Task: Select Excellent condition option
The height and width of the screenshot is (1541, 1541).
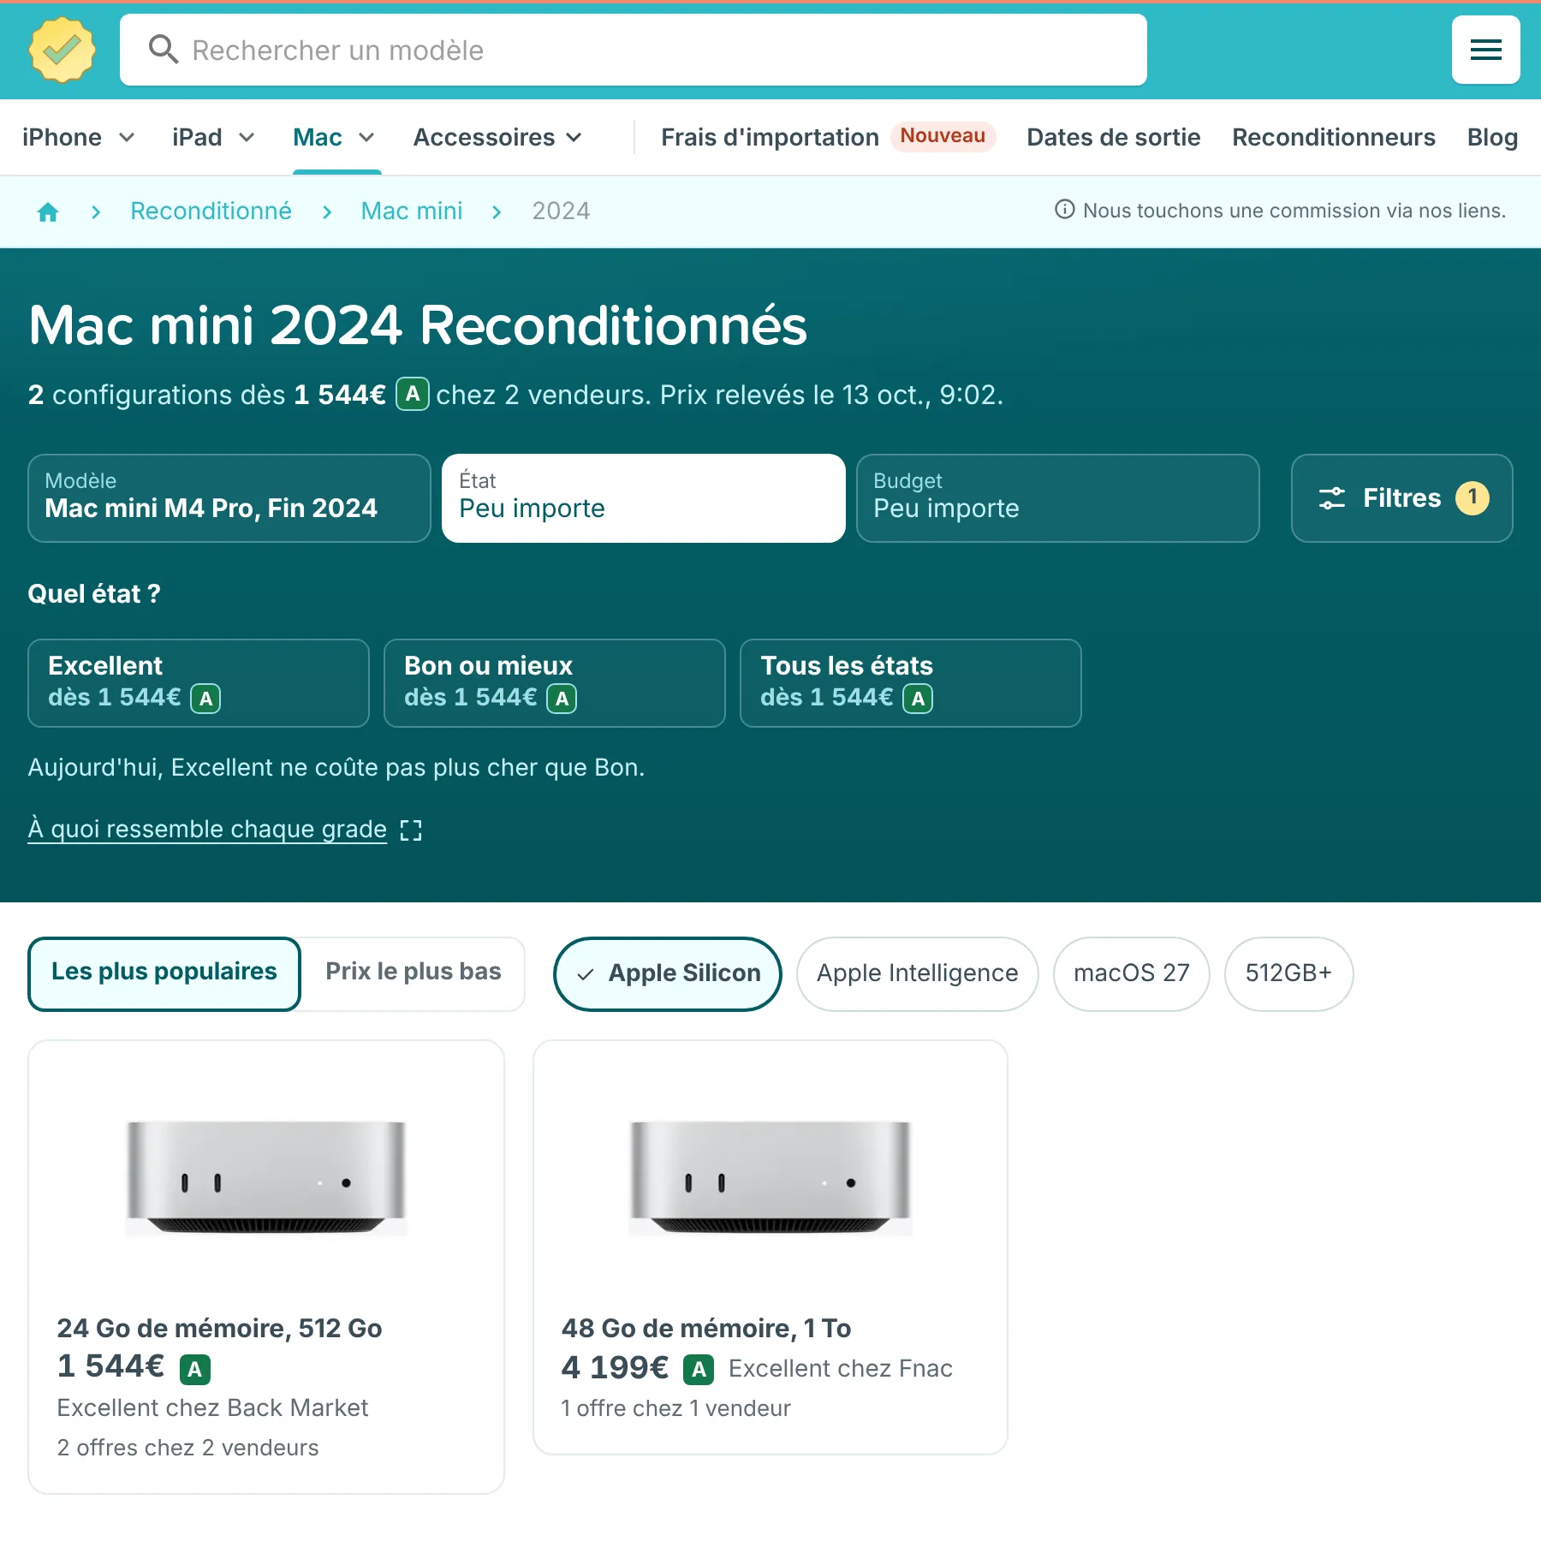Action: tap(199, 683)
